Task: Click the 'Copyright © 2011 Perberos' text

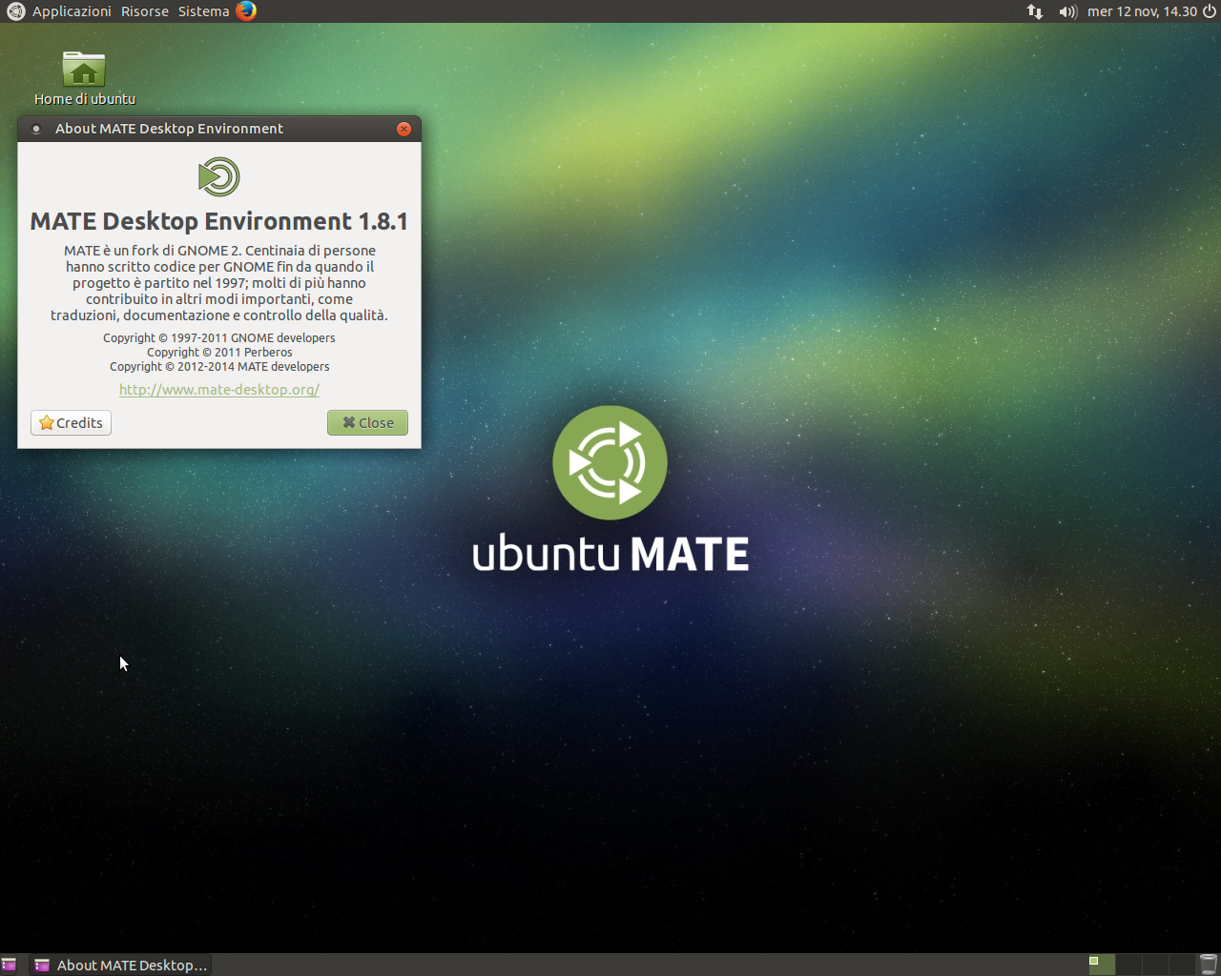Action: (x=219, y=352)
